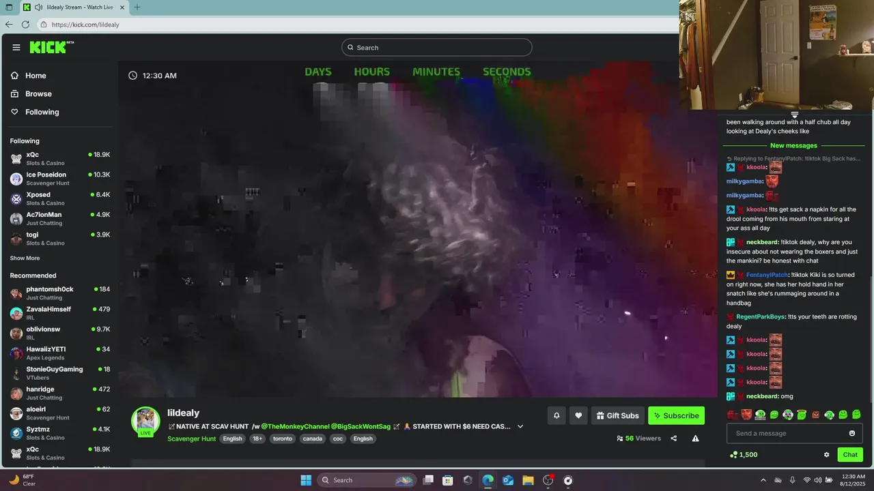
Task: Click FentanylPatch username in chat
Action: 765,275
